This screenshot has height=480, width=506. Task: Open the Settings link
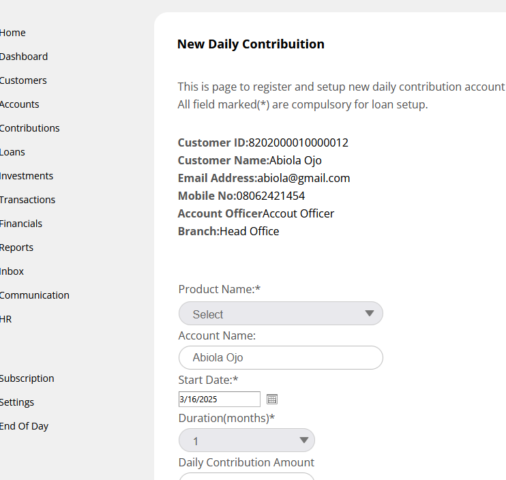(x=17, y=402)
